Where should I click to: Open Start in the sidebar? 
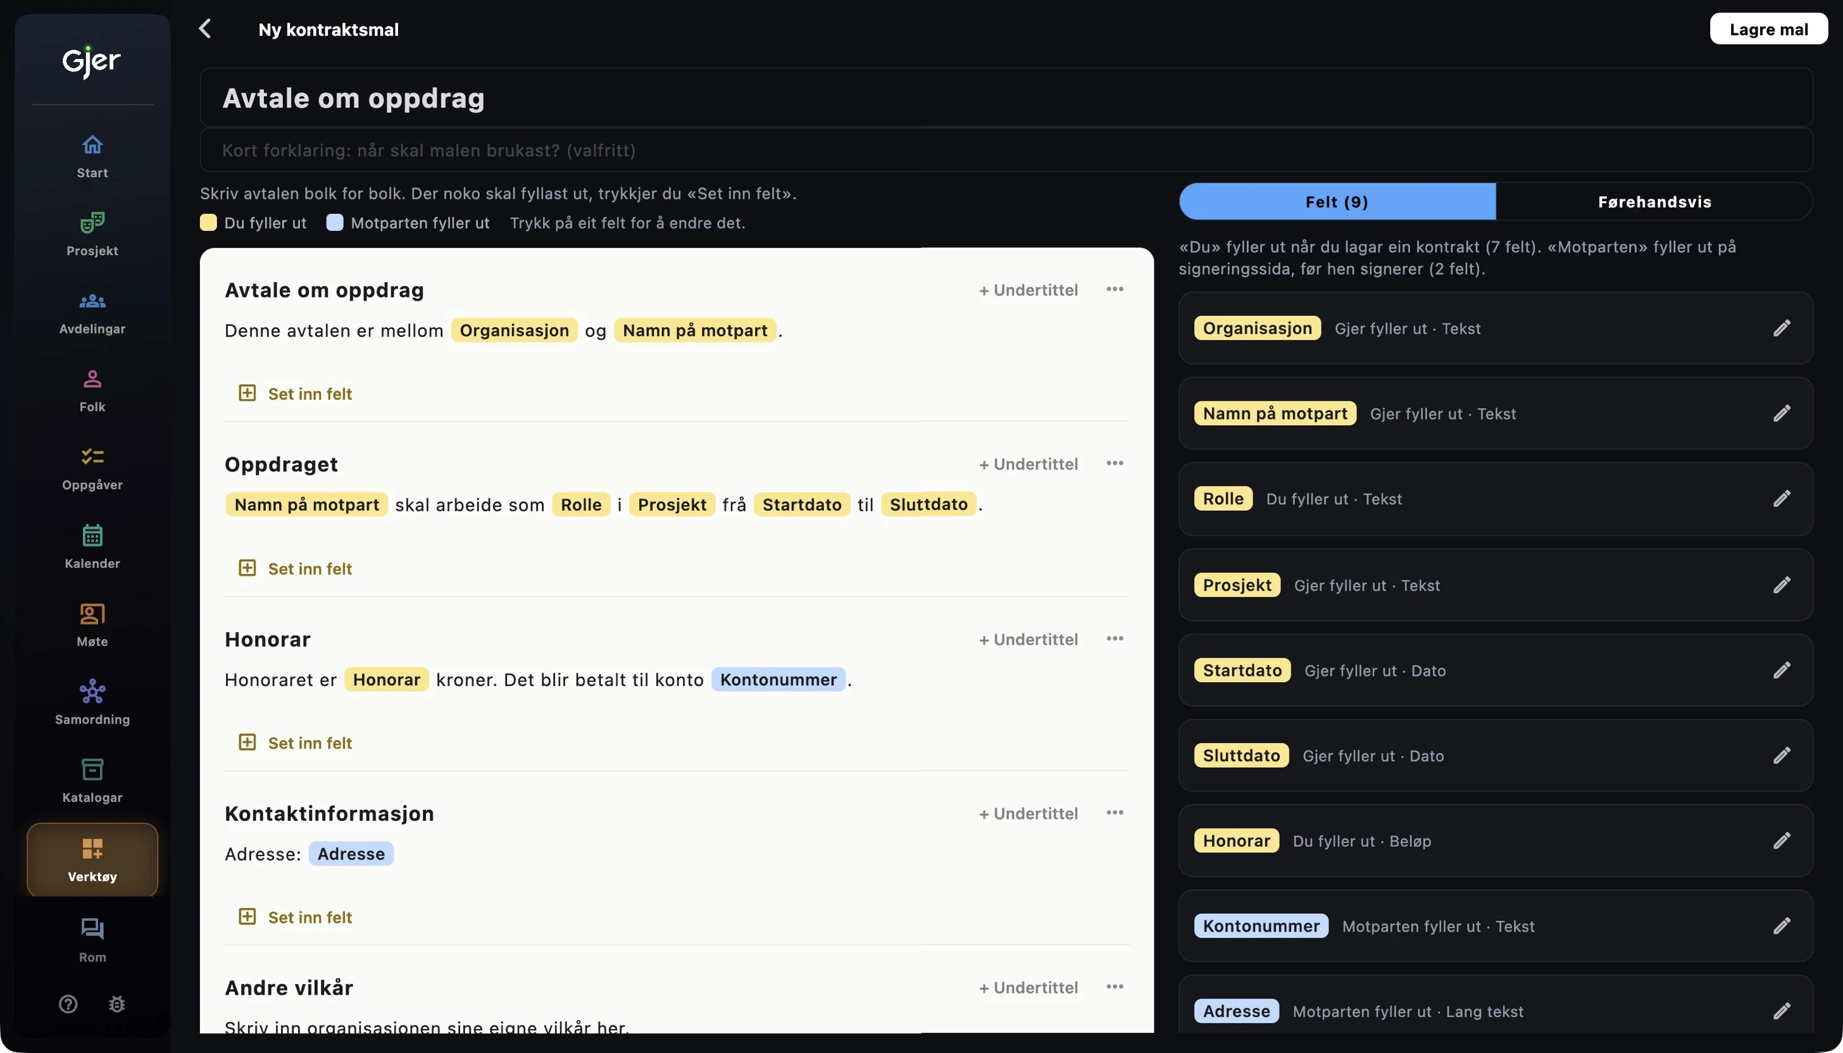pos(92,156)
